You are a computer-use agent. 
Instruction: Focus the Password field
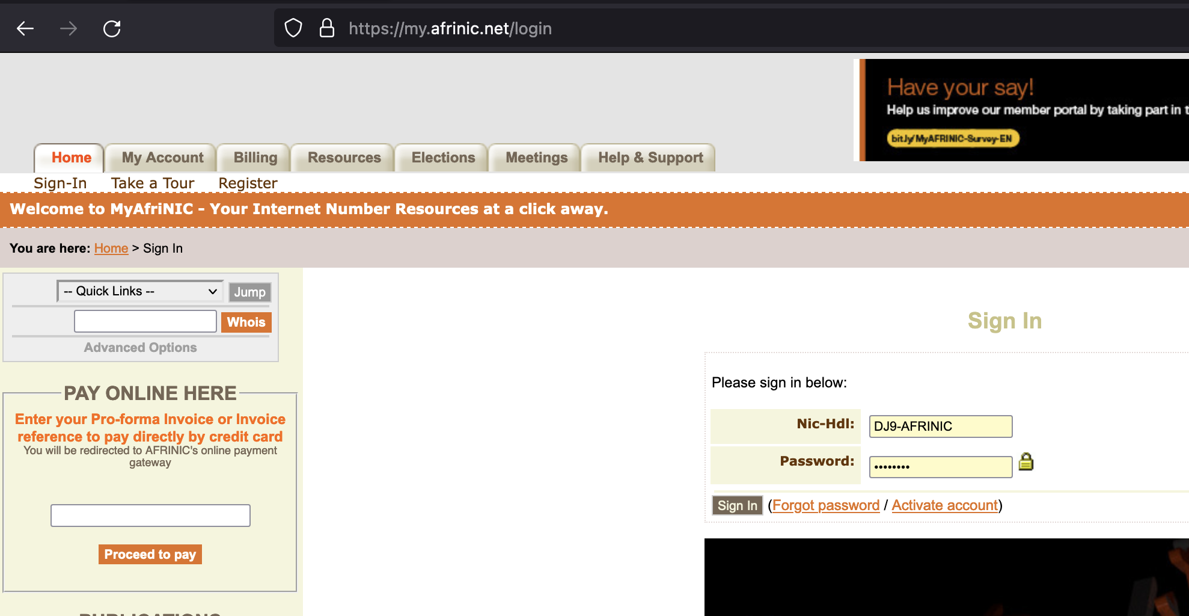[x=941, y=467]
